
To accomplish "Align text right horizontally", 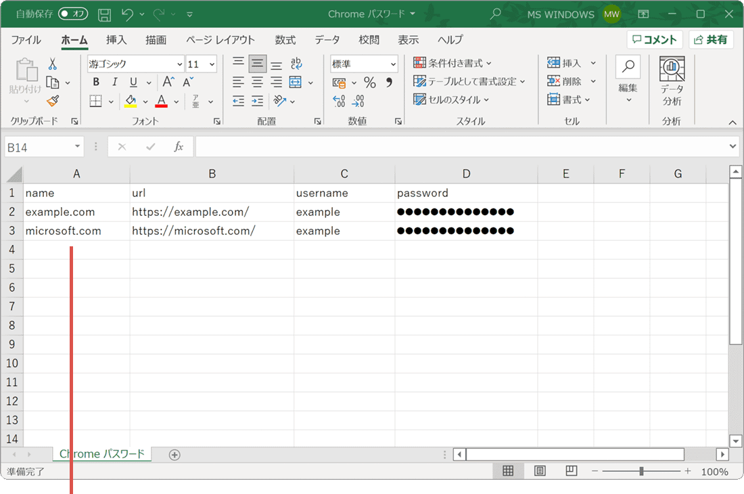I will tap(276, 82).
